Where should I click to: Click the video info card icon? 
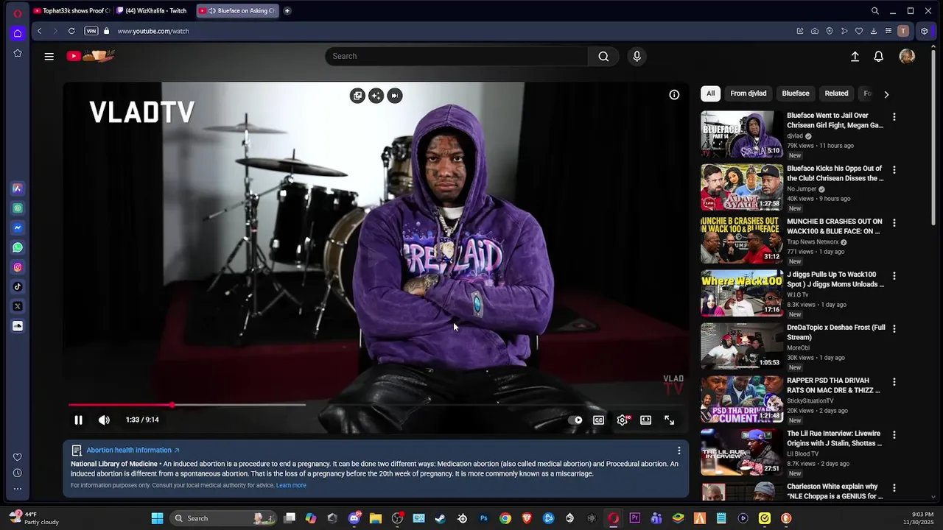(x=674, y=95)
